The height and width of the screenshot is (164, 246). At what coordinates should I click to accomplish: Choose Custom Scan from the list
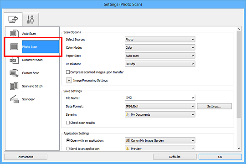pyautogui.click(x=31, y=73)
